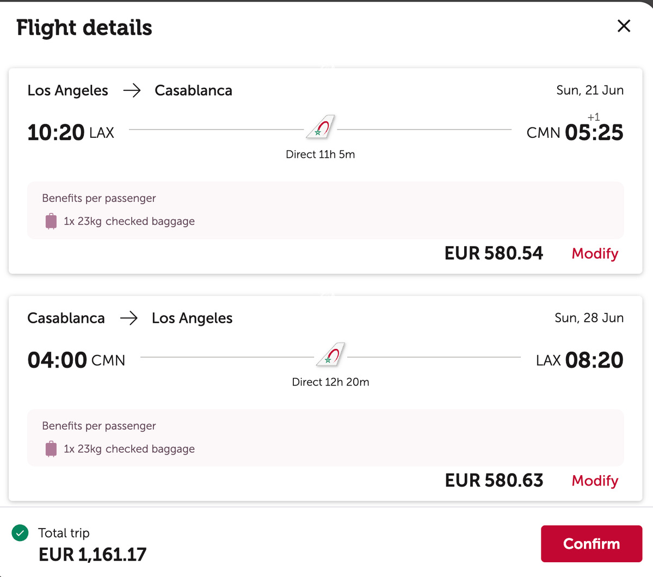Select Modify on the outbound flight

click(594, 254)
